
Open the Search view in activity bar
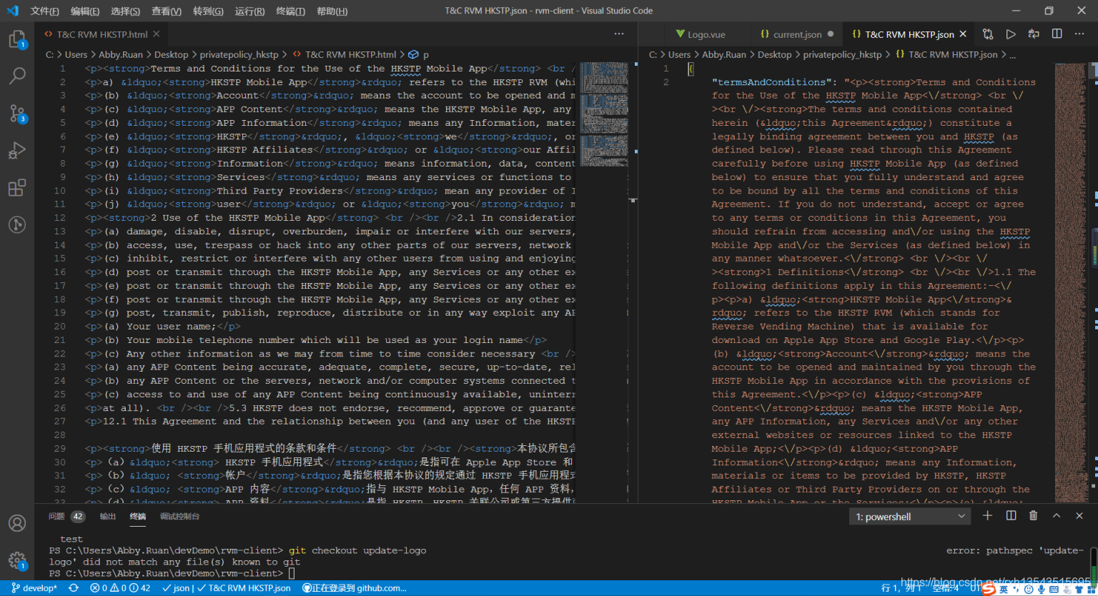[17, 76]
